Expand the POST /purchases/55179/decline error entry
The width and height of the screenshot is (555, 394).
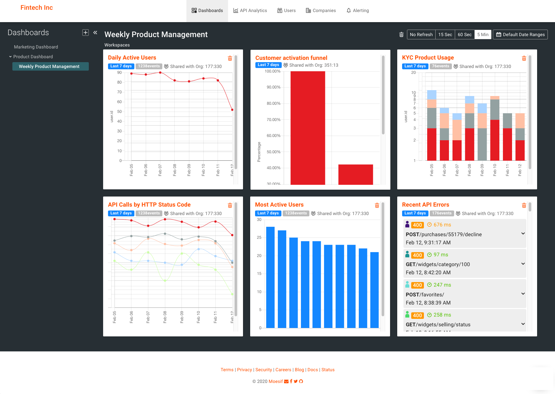[x=465, y=234]
